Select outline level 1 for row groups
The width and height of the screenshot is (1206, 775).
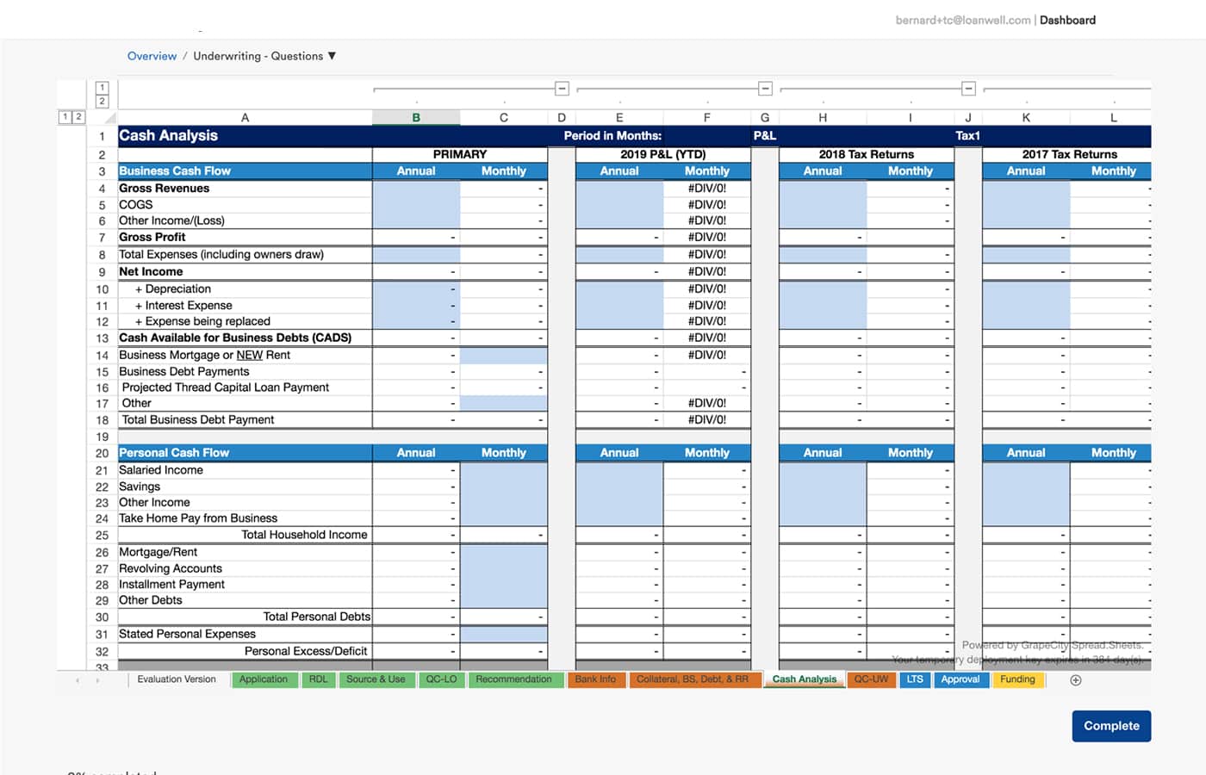(65, 117)
